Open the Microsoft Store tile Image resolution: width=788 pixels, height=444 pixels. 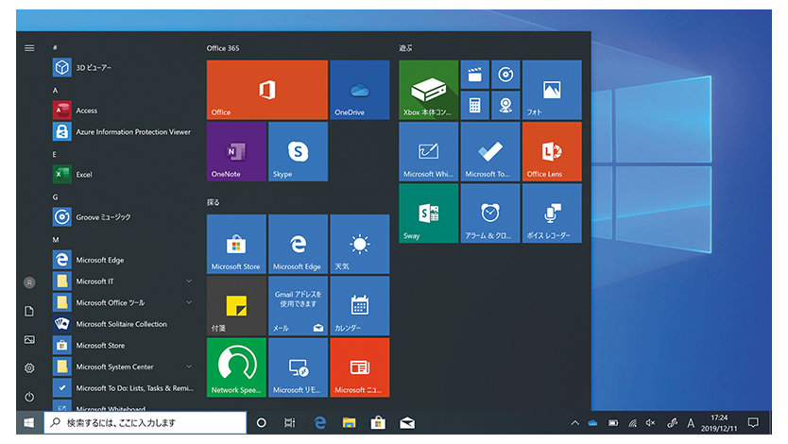pyautogui.click(x=236, y=244)
